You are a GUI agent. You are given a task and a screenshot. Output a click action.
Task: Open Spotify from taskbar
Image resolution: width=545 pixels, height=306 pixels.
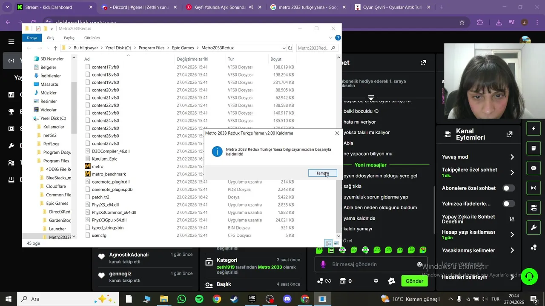pyautogui.click(x=199, y=299)
